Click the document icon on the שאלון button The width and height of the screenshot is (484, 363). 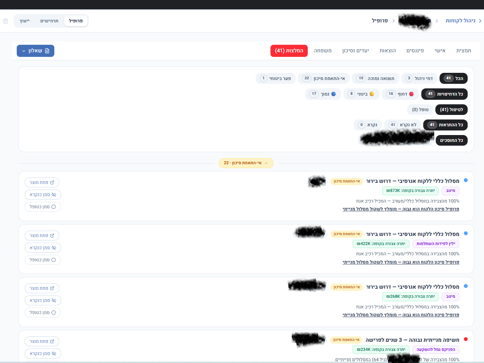click(x=47, y=51)
